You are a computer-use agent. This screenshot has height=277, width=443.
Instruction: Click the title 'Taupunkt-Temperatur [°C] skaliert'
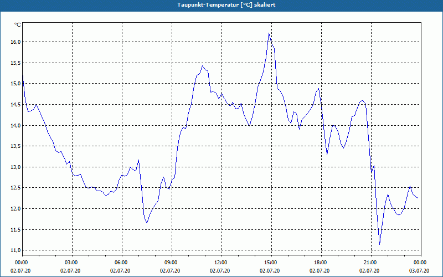226,5
